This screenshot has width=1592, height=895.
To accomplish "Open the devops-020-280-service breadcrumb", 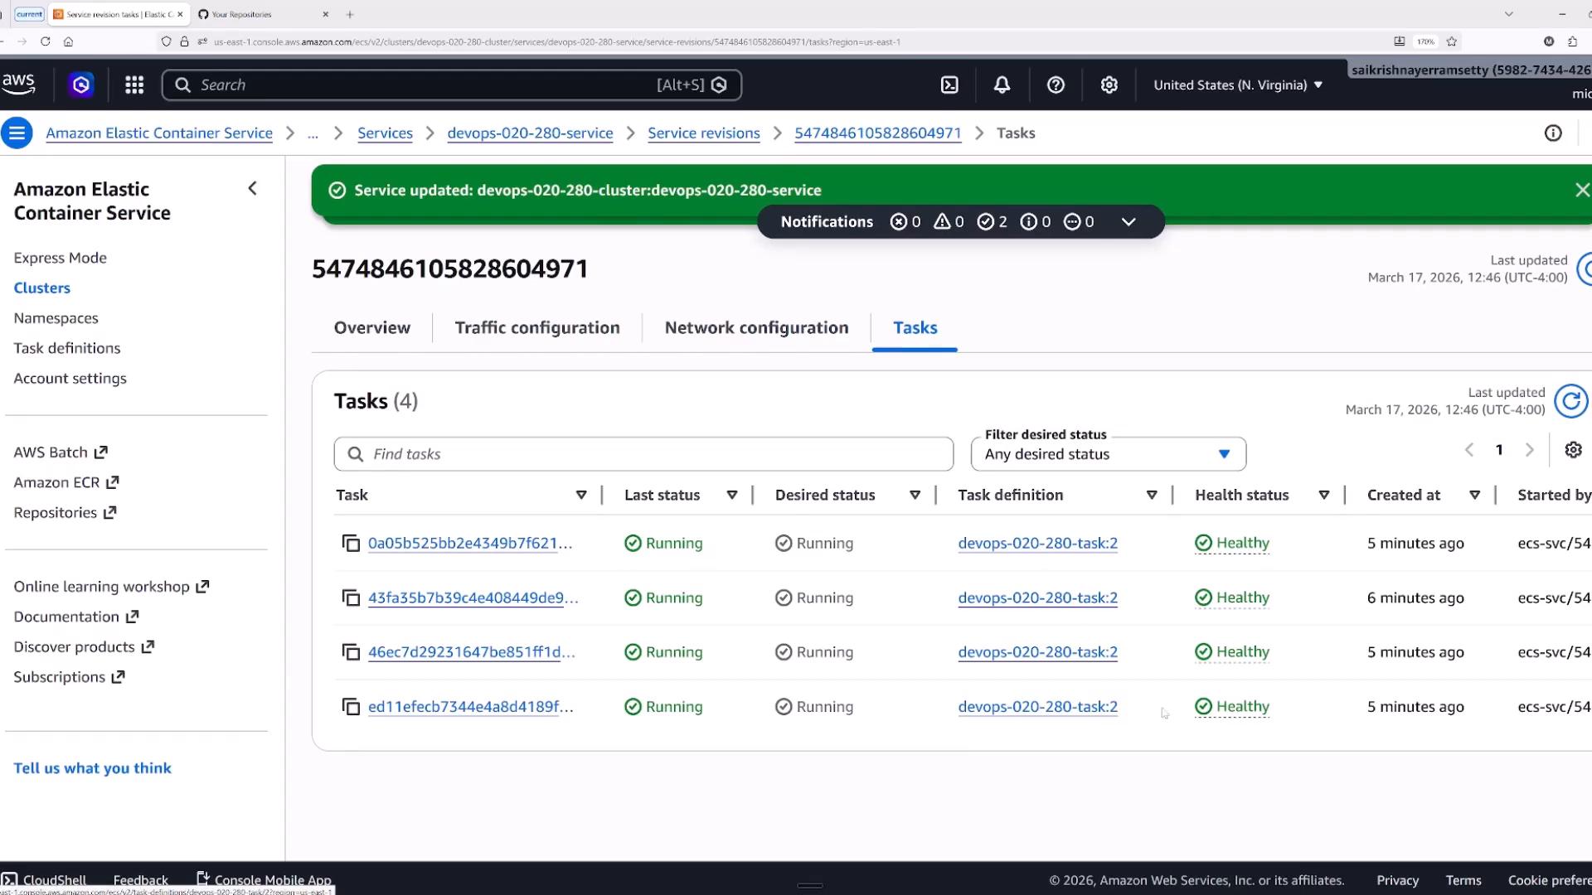I will [530, 133].
